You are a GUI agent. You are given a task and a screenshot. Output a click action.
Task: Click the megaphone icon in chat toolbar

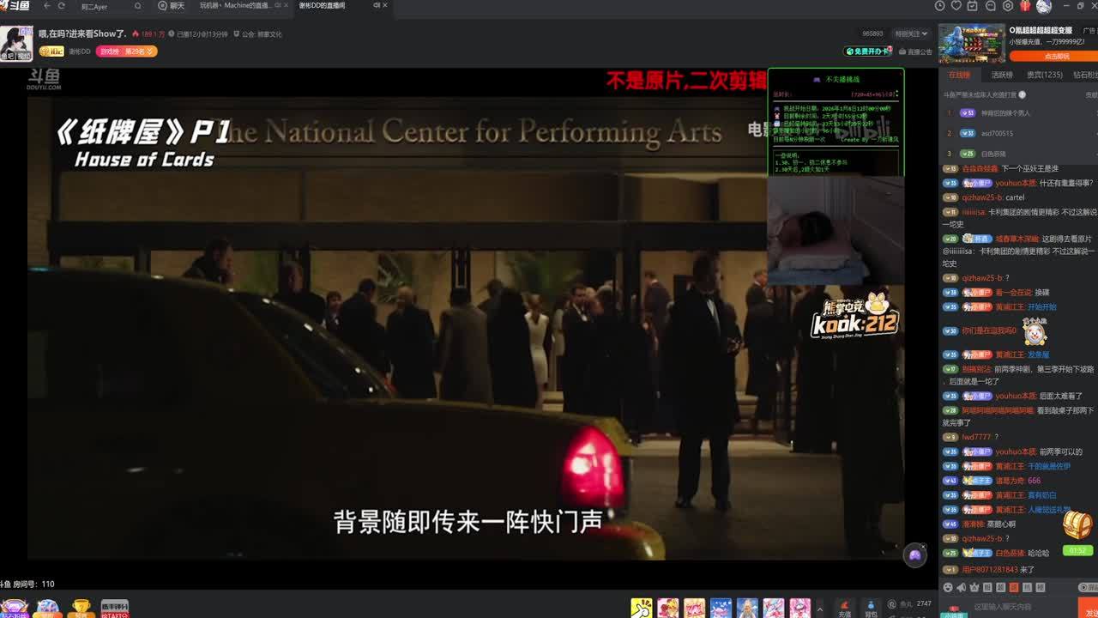pos(961,587)
